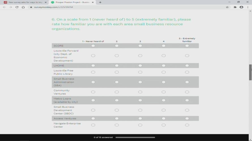Open the user profile icon
The height and width of the screenshot is (141, 252).
(x=242, y=7)
